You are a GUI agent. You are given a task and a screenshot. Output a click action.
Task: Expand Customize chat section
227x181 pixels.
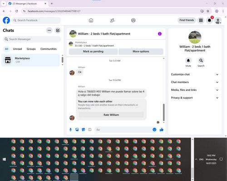pos(195,74)
